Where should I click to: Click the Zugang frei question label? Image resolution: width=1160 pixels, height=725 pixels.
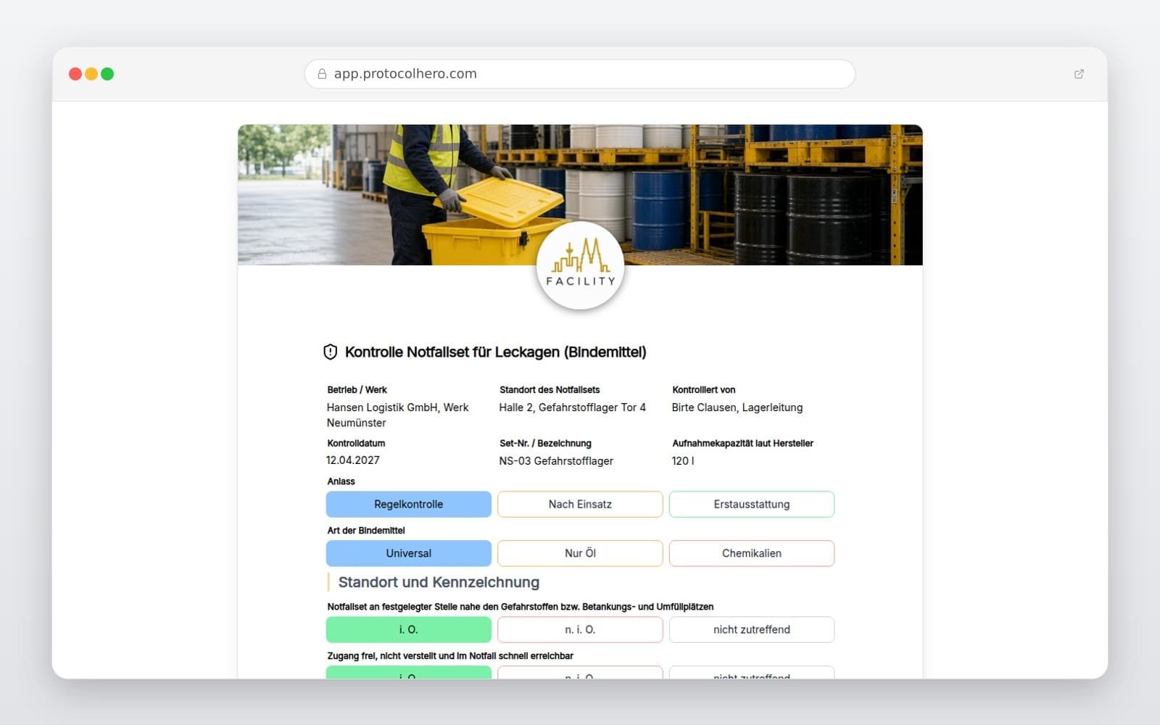coord(450,656)
